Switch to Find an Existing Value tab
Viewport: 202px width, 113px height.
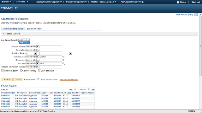coord(13,29)
